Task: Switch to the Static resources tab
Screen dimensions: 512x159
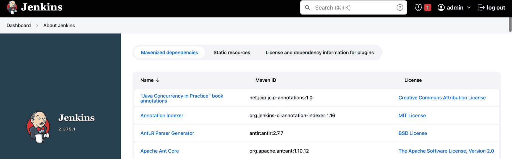Action: click(232, 52)
